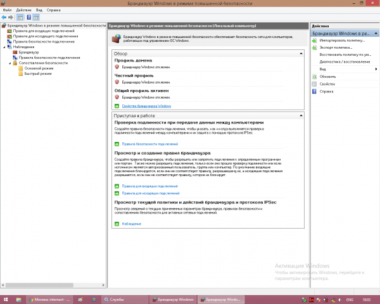Click the green Обновить refresh icon
This screenshot has width=380, height=304.
coord(315,77)
